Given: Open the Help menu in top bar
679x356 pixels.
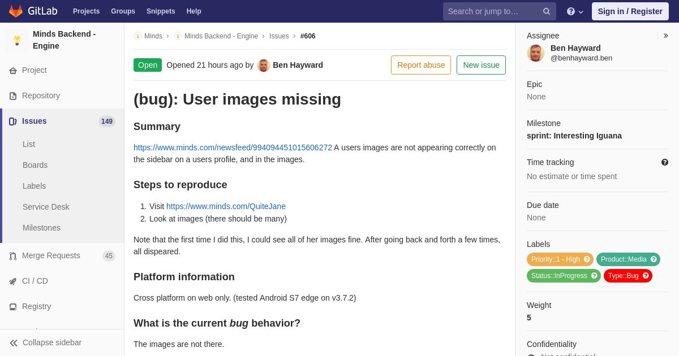Looking at the screenshot, I should pyautogui.click(x=194, y=11).
